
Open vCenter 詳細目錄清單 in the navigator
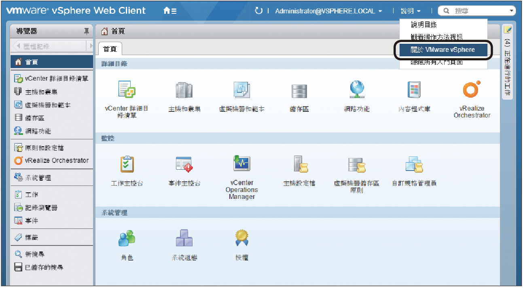pyautogui.click(x=52, y=79)
